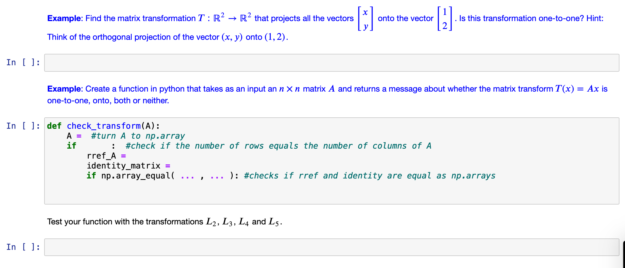
Task: Click the Test your function instruction text
Action: (164, 222)
